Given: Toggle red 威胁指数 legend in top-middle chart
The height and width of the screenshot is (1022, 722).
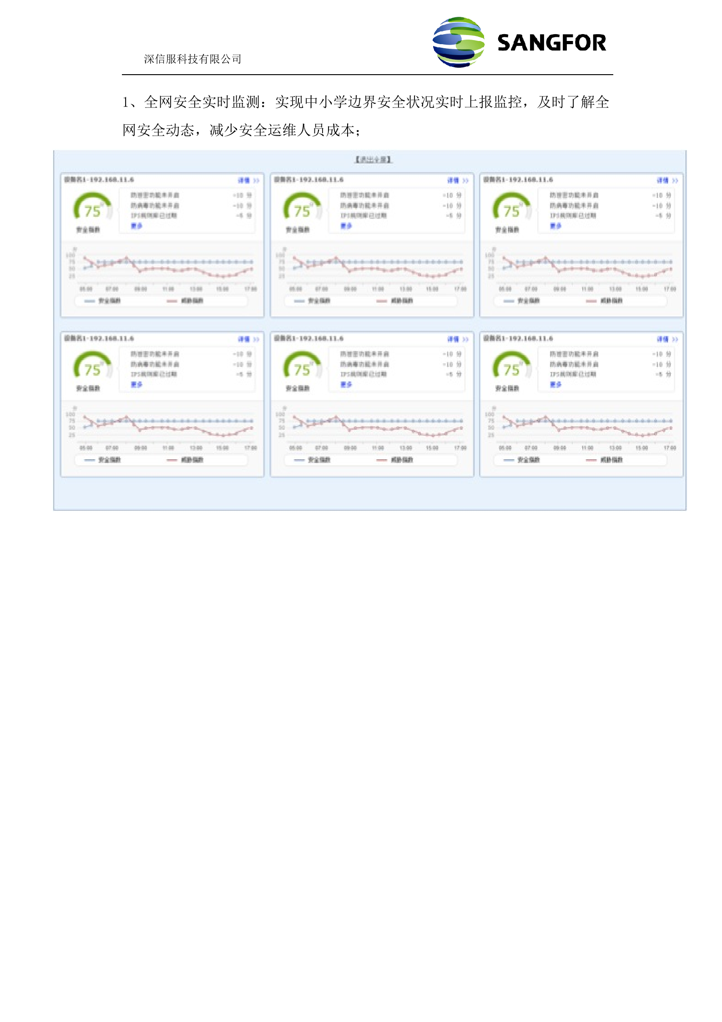Looking at the screenshot, I should click(x=395, y=301).
